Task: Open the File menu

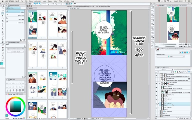Action: click(x=22, y=1)
